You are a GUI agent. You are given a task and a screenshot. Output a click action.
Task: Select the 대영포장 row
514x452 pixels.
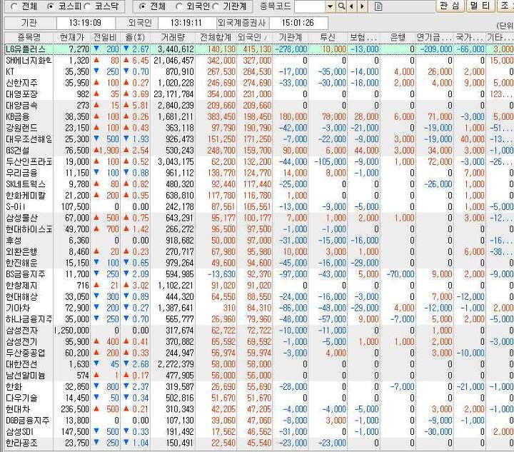pyautogui.click(x=259, y=94)
